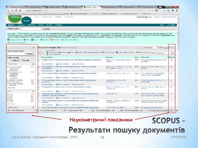Click the Set alert bell icon
Viewport: 198px width, 148px height.
(41, 40)
